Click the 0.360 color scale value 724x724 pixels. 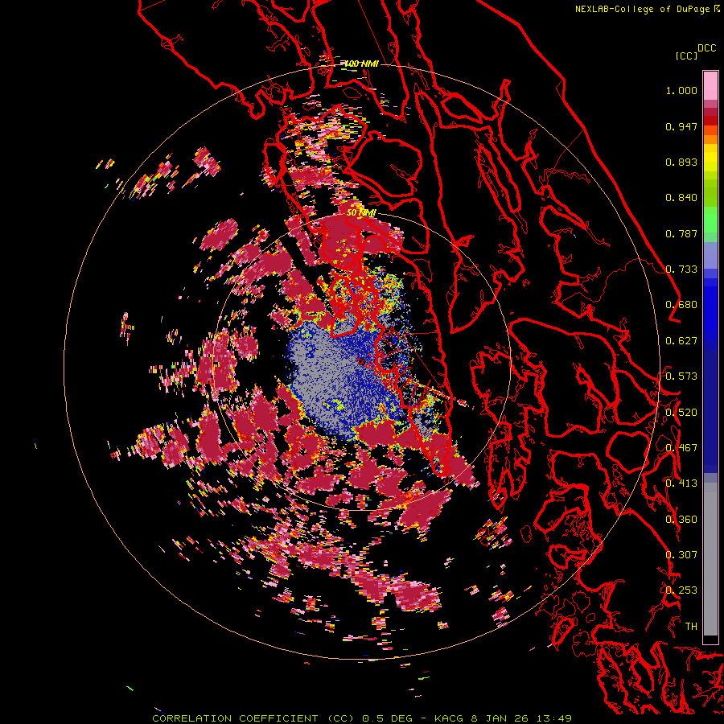pyautogui.click(x=681, y=520)
